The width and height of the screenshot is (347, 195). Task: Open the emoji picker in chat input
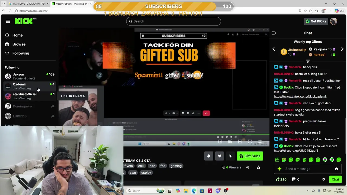click(336, 169)
